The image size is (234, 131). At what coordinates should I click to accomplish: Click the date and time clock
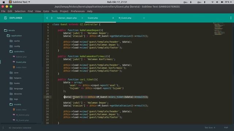117,2
